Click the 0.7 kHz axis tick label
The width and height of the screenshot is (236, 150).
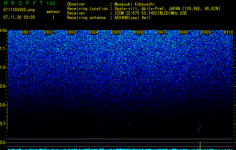point(3,124)
